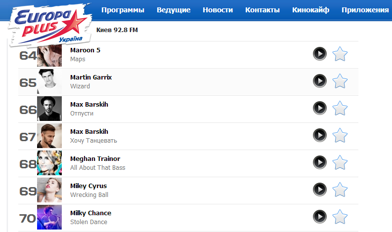Play Miley Cyrus Wrecking Ball
Image resolution: width=392 pixels, height=232 pixels.
pyautogui.click(x=320, y=190)
